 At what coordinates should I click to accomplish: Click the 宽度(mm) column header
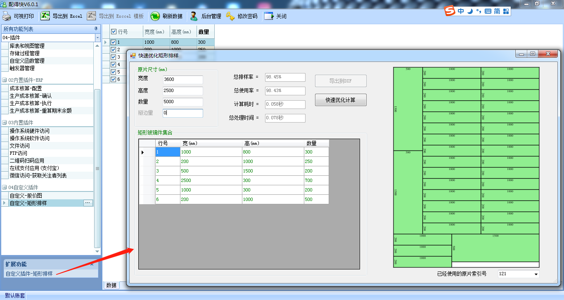point(156,32)
